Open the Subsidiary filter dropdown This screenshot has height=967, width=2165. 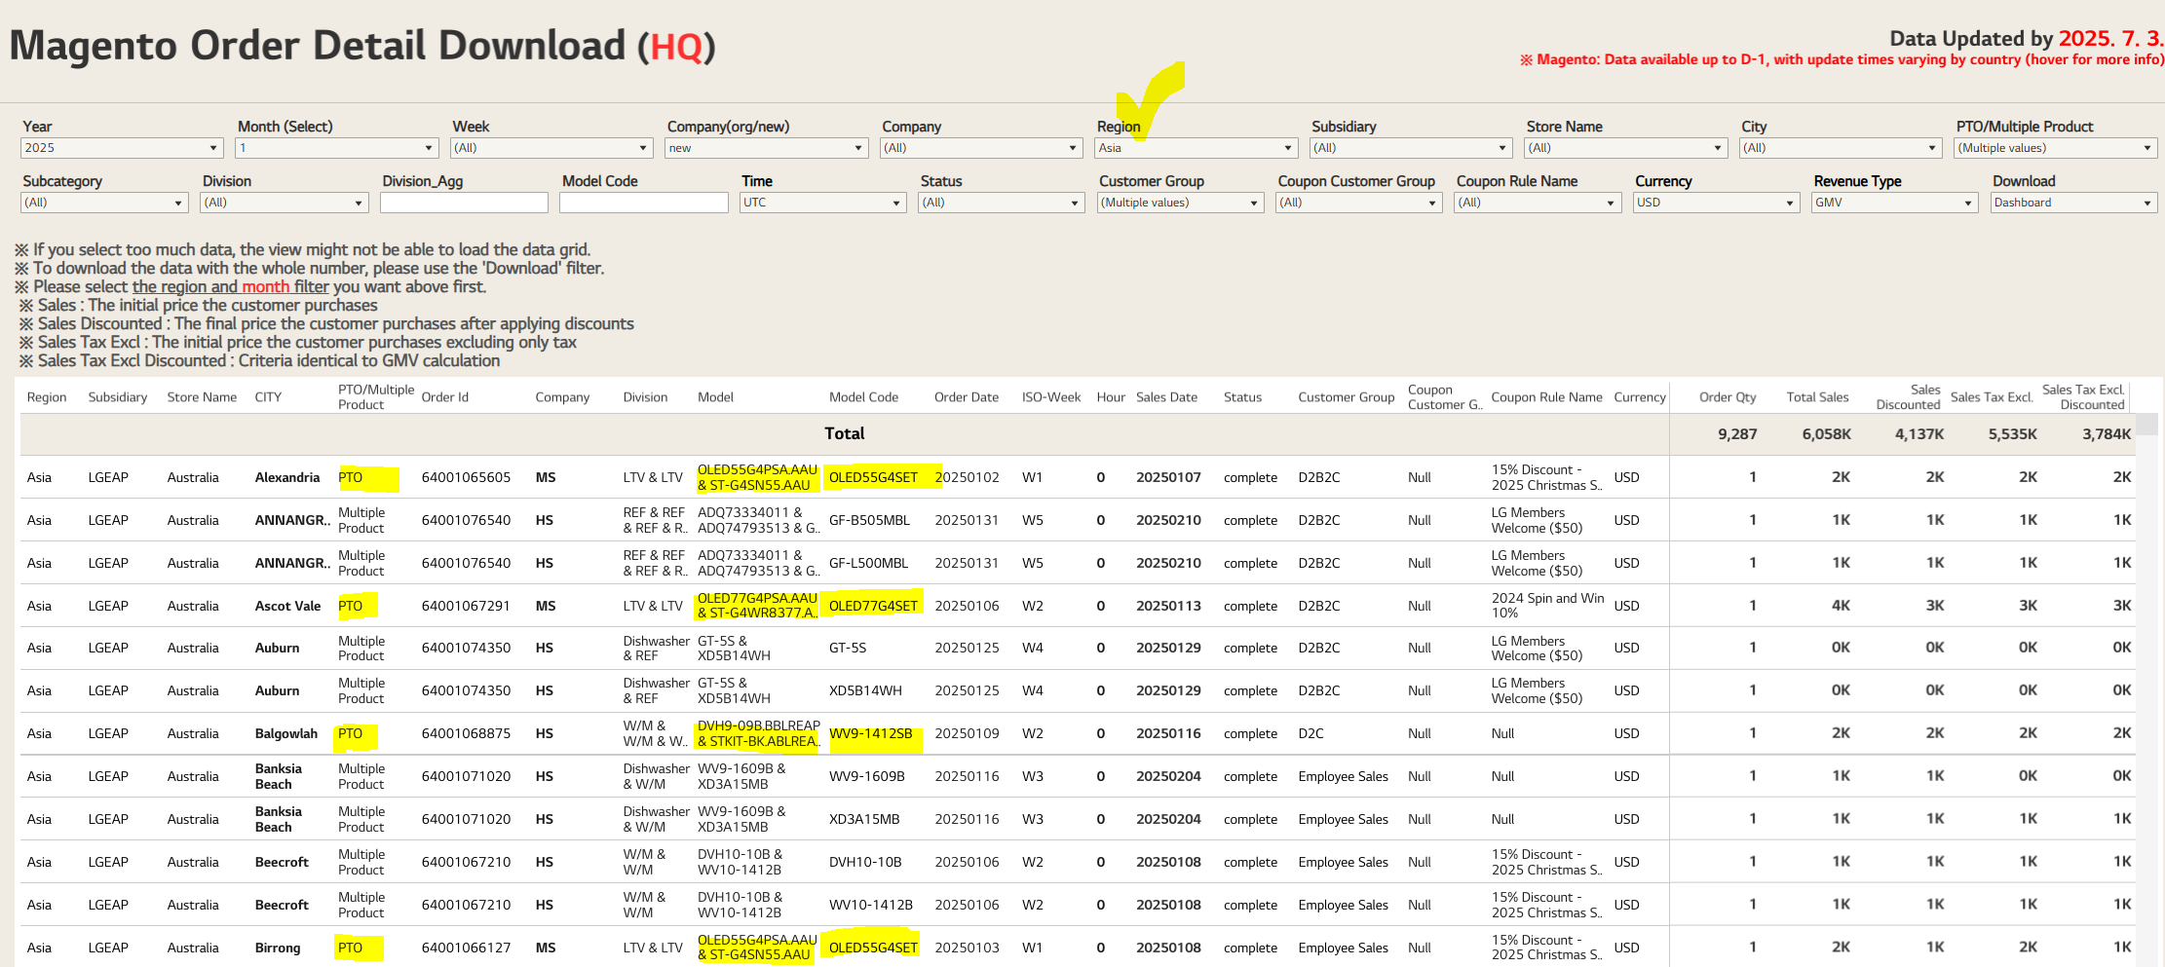[1410, 148]
